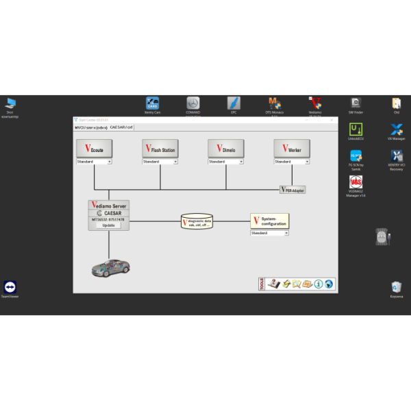Launch the Dimelo module button
This screenshot has width=411, height=411.
[x=226, y=149]
